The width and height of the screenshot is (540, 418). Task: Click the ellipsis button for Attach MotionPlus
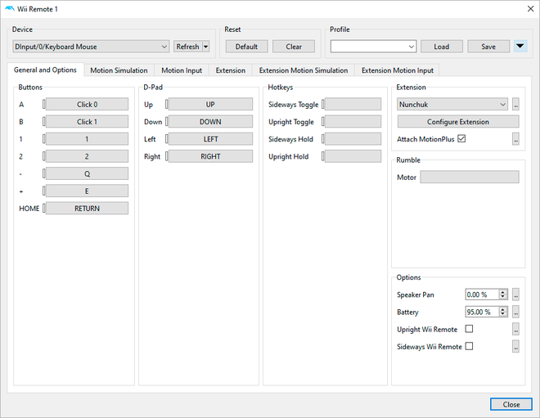click(x=515, y=139)
